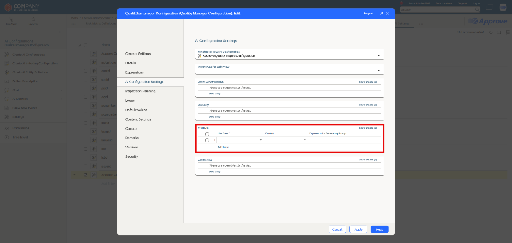Image resolution: width=512 pixels, height=243 pixels.
Task: Click the Create AI Configuration icon in sidebar
Action: click(x=7, y=55)
